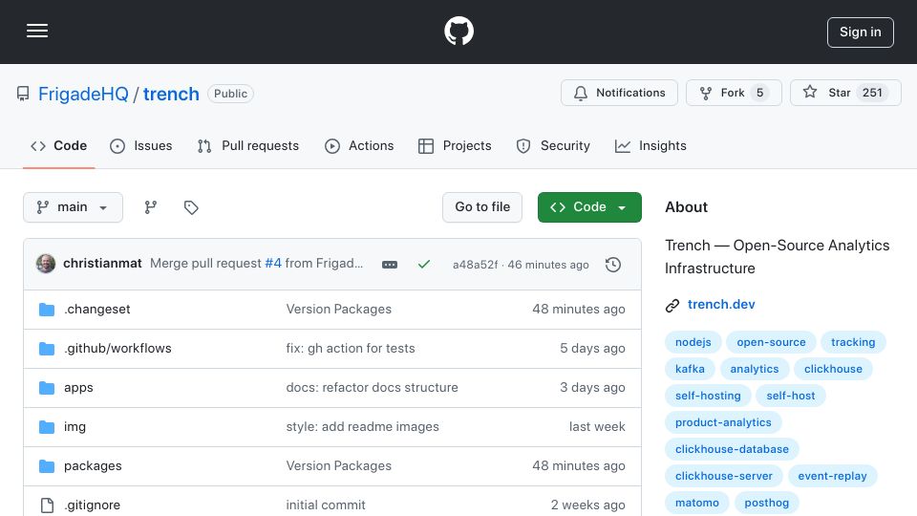
Task: Click the tracking topic tag
Action: pos(853,342)
